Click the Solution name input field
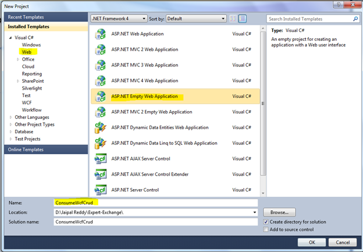 tap(155, 222)
